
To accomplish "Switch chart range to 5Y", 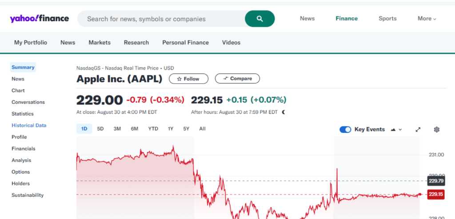I will pos(186,129).
